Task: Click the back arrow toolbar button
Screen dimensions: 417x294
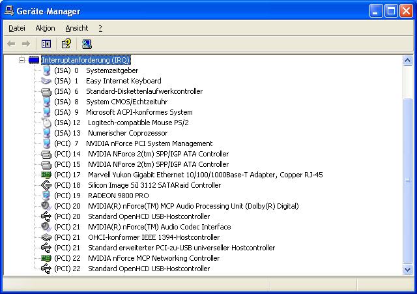Action: pos(11,44)
